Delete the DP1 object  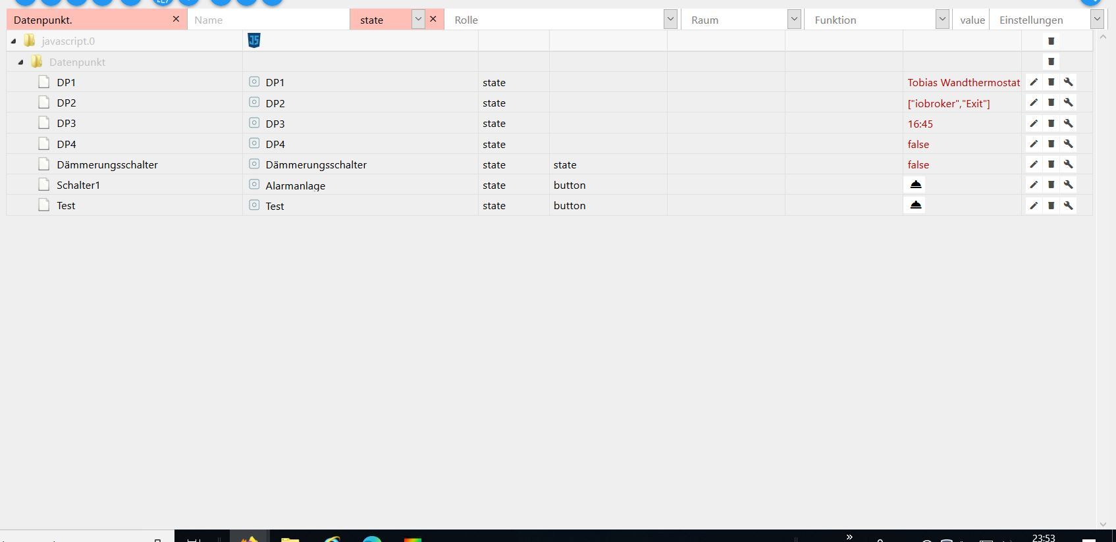coord(1051,82)
